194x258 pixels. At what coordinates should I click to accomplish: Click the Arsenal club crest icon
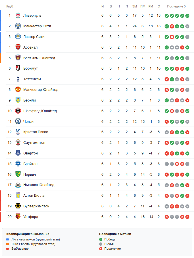(x=18, y=47)
